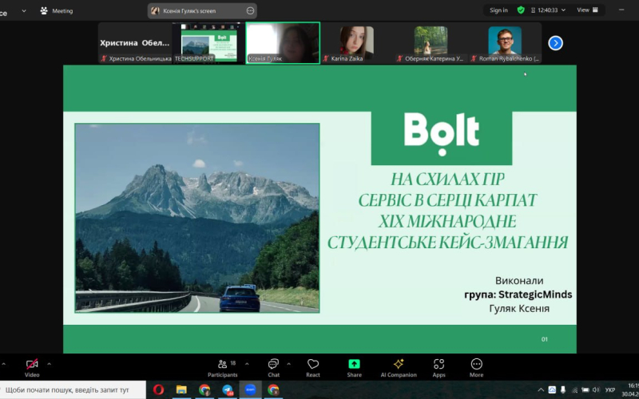Expand chat options caret
This screenshot has height=399, width=639.
pos(289,364)
